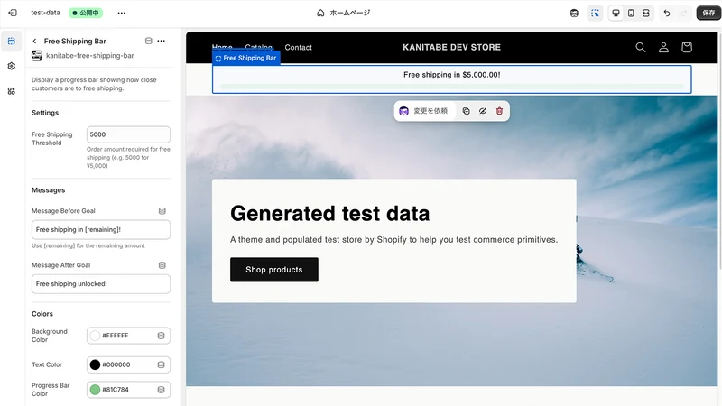
Task: Hide the block with the eye-slash icon
Action: click(483, 111)
